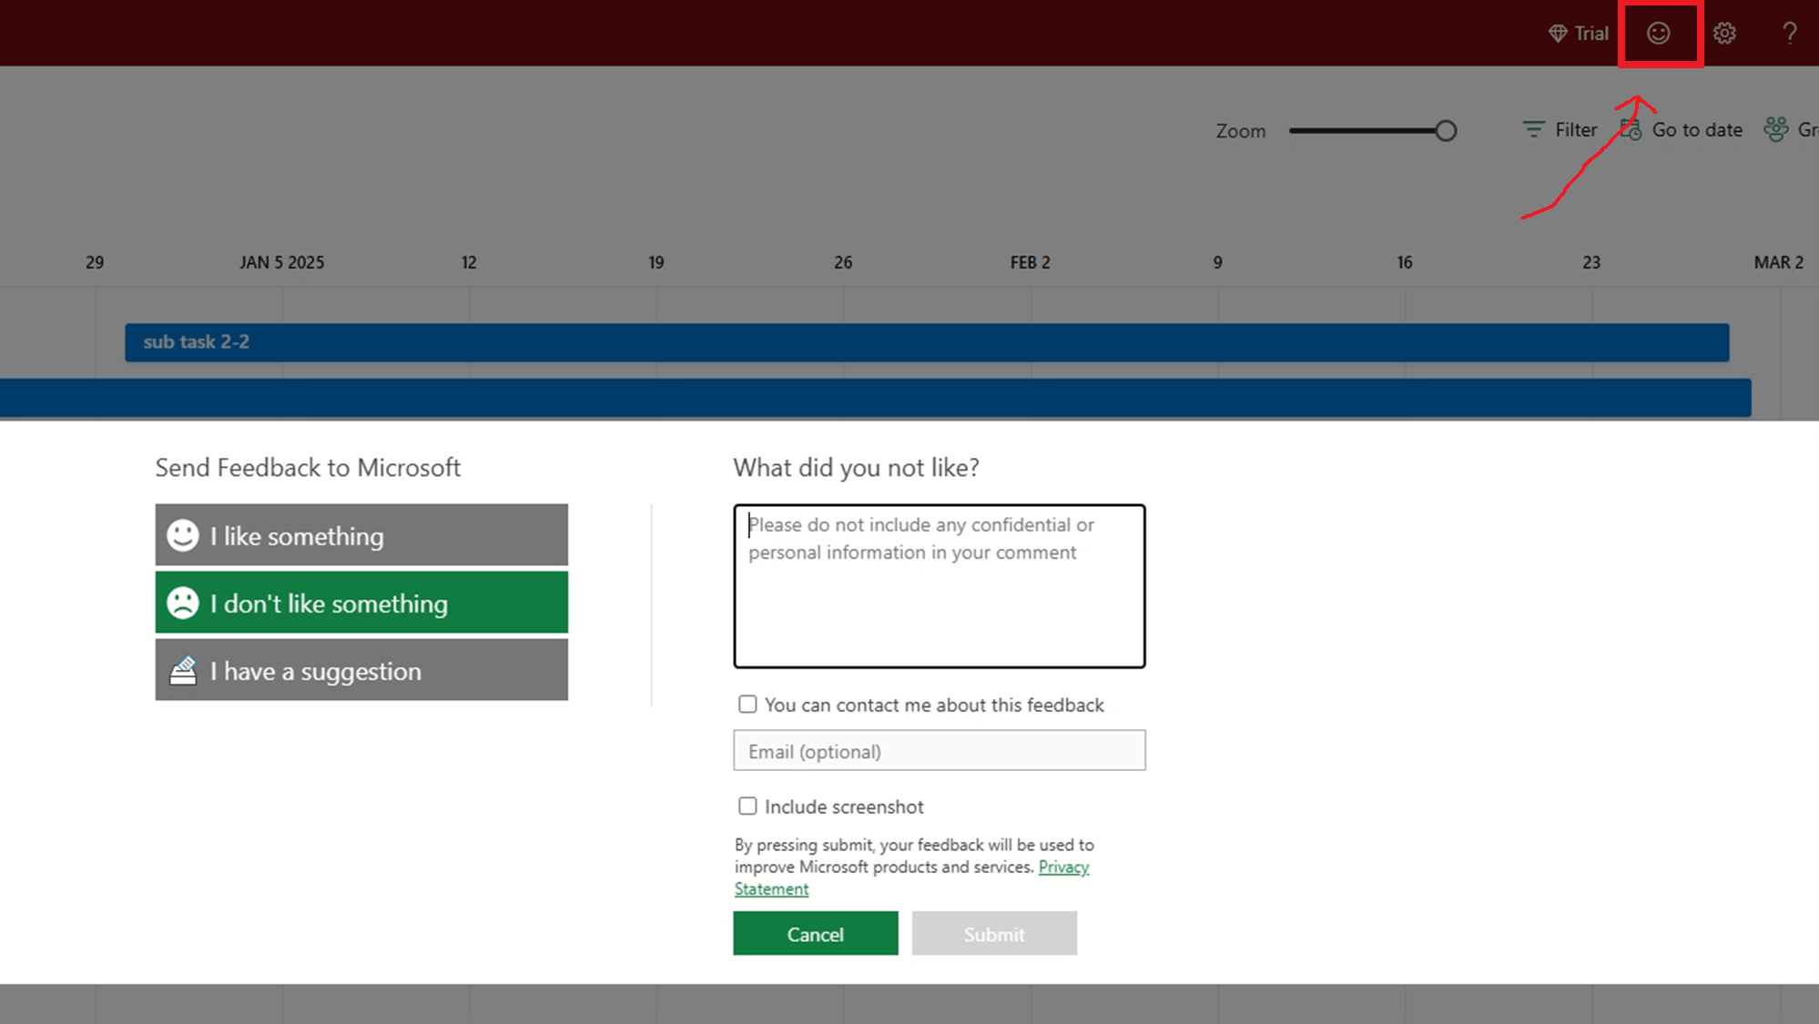Click the smiley feedback icon in header
This screenshot has height=1024, width=1819.
pos(1658,34)
